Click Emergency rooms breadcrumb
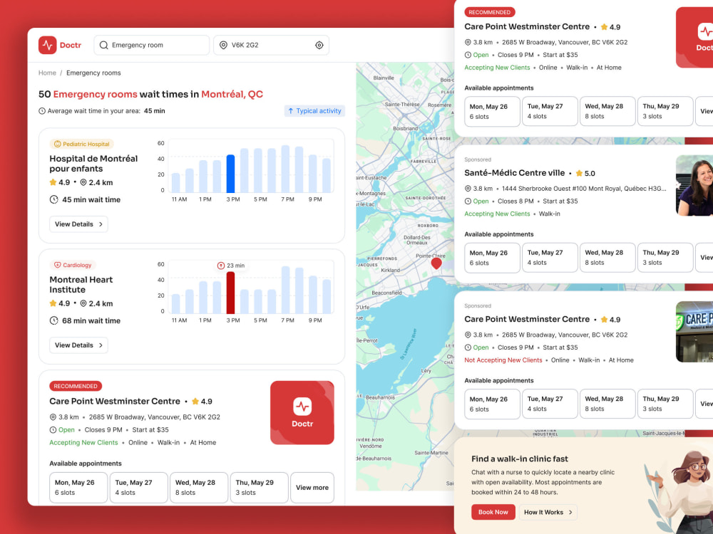 coord(93,73)
